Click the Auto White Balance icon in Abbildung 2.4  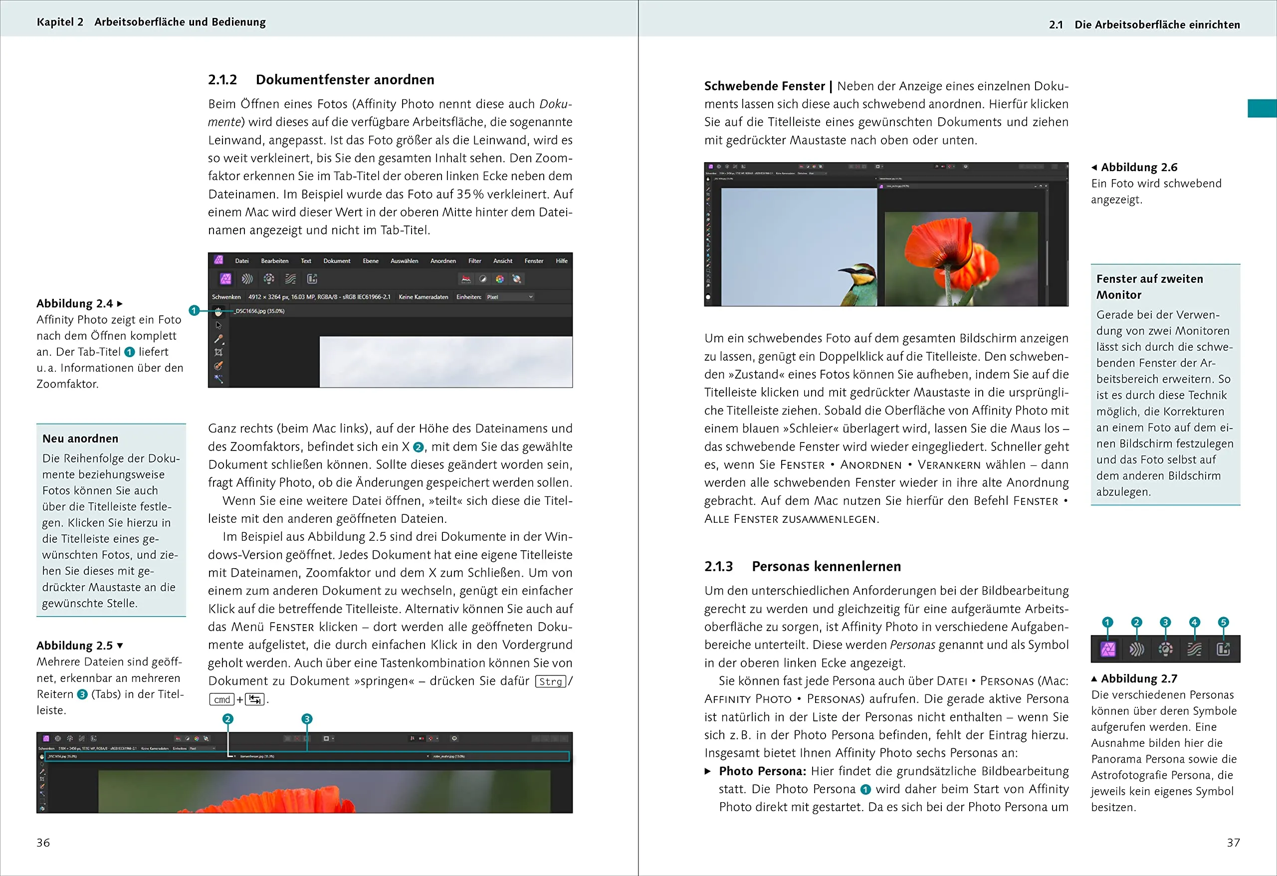516,279
